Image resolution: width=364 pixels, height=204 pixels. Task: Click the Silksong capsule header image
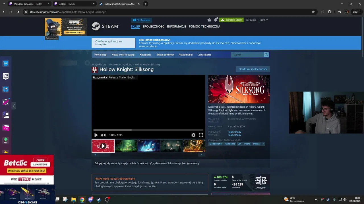(239, 89)
